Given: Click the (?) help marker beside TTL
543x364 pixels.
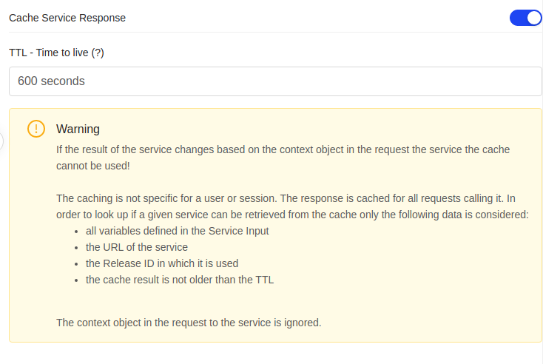Looking at the screenshot, I should tap(98, 53).
